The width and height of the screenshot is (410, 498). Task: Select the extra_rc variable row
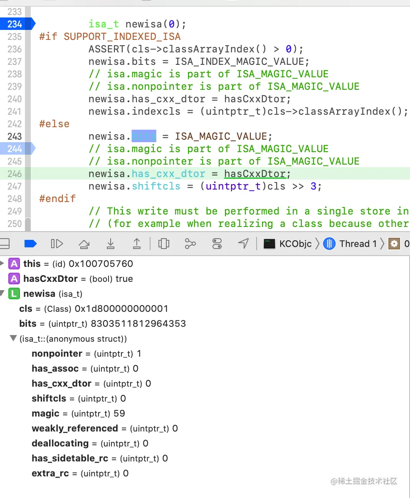(x=80, y=473)
